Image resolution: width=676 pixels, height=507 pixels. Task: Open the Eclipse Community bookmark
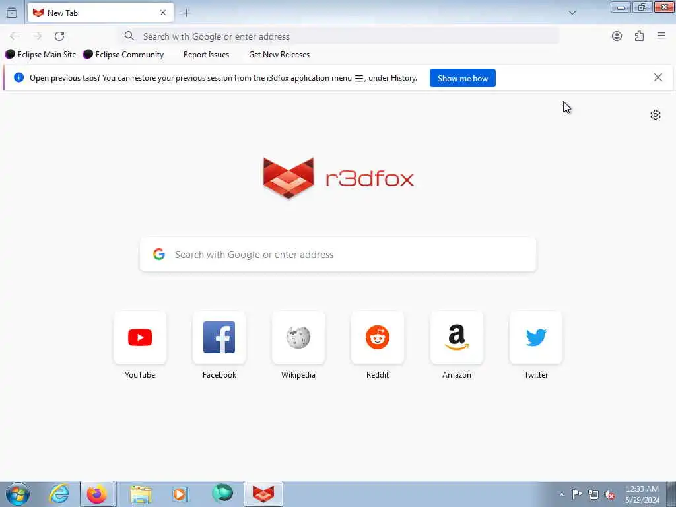[123, 55]
